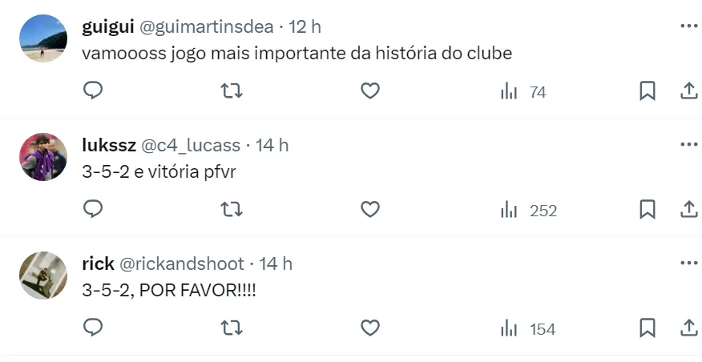This screenshot has width=702, height=362.
Task: Like lukssz's tweet
Action: pyautogui.click(x=369, y=210)
